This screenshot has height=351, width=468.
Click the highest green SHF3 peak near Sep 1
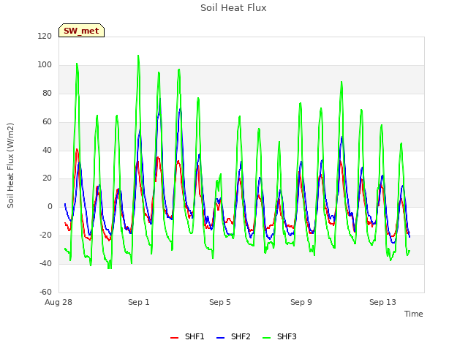tap(138, 56)
